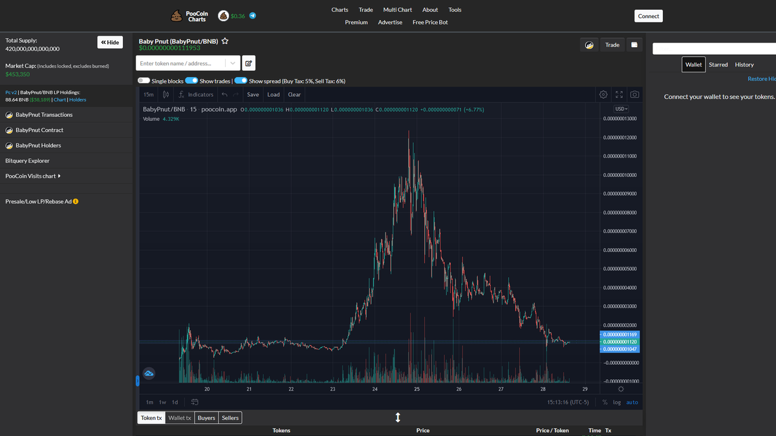Screen dimensions: 776x436
Task: Open the About menu
Action: pyautogui.click(x=430, y=10)
